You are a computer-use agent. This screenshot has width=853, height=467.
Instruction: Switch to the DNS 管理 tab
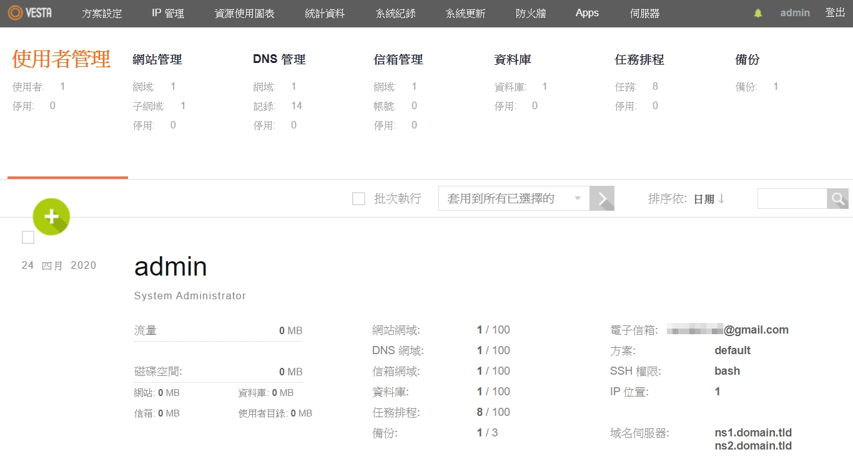(279, 60)
